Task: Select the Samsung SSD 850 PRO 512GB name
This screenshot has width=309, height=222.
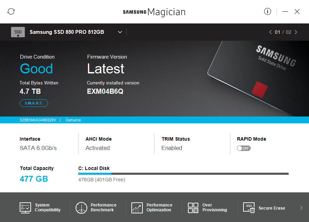Action: point(67,32)
